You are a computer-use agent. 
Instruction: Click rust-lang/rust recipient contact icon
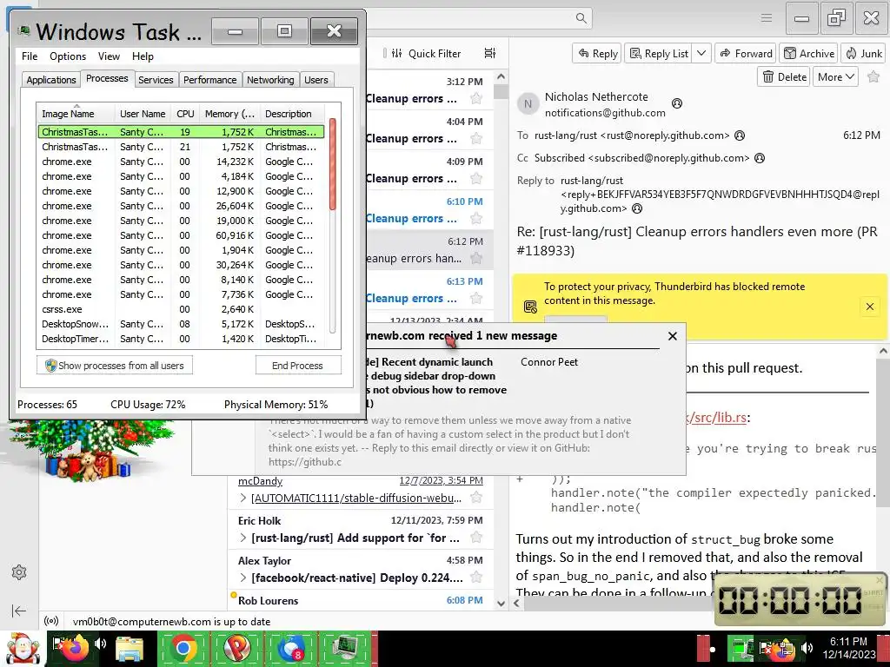click(x=740, y=135)
